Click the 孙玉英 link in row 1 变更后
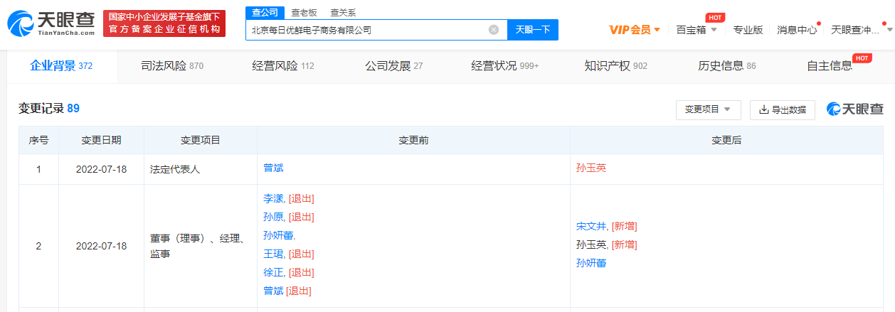 591,168
